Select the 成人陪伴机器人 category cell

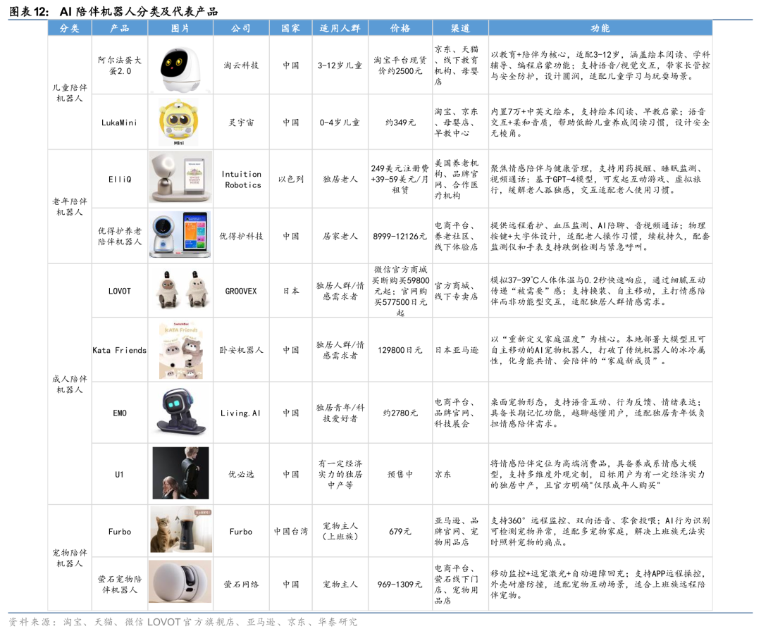[x=70, y=384]
